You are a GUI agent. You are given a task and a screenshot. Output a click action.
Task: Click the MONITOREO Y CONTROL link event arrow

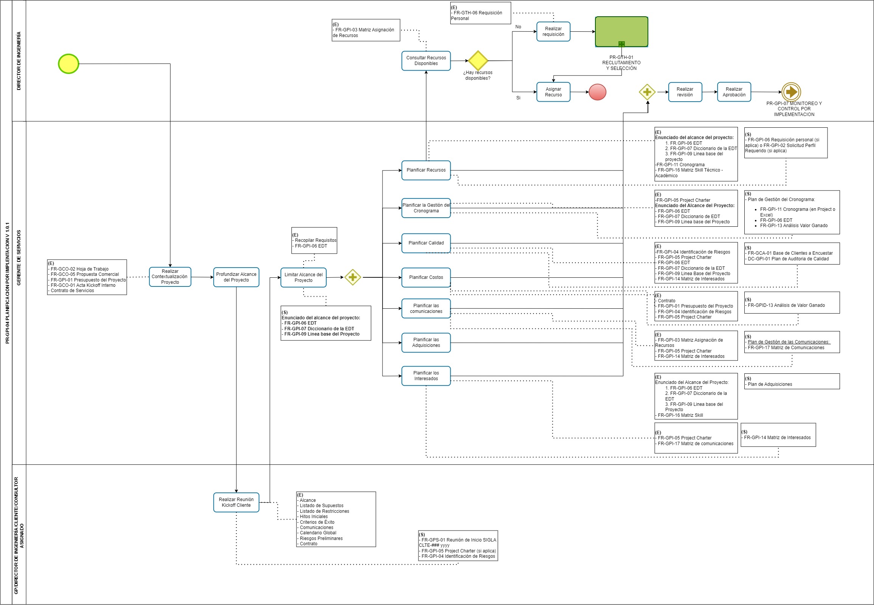coord(791,92)
